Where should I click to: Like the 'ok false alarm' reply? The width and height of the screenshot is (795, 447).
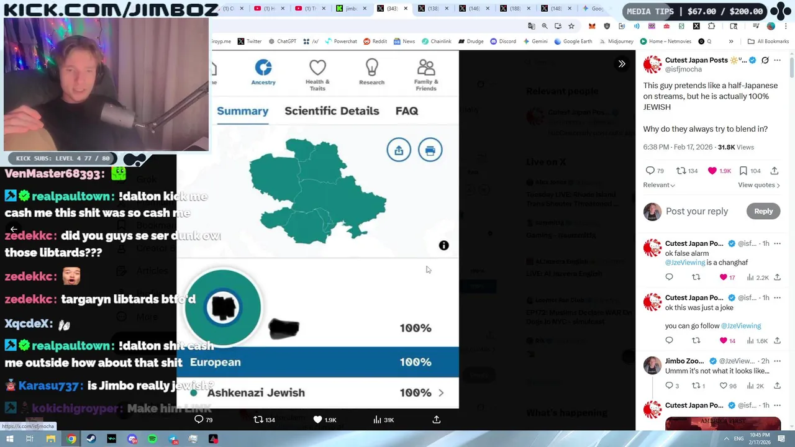click(723, 278)
